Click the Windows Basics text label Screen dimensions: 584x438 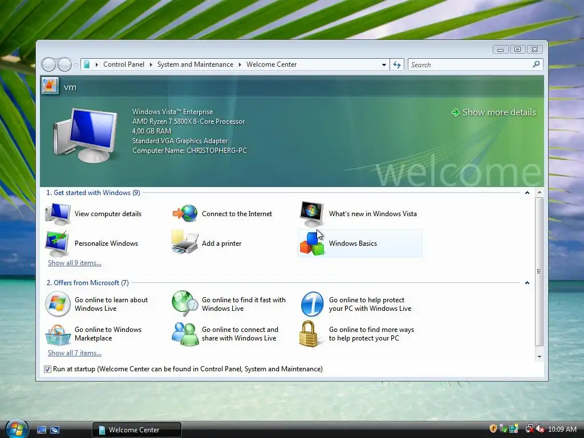click(x=352, y=244)
